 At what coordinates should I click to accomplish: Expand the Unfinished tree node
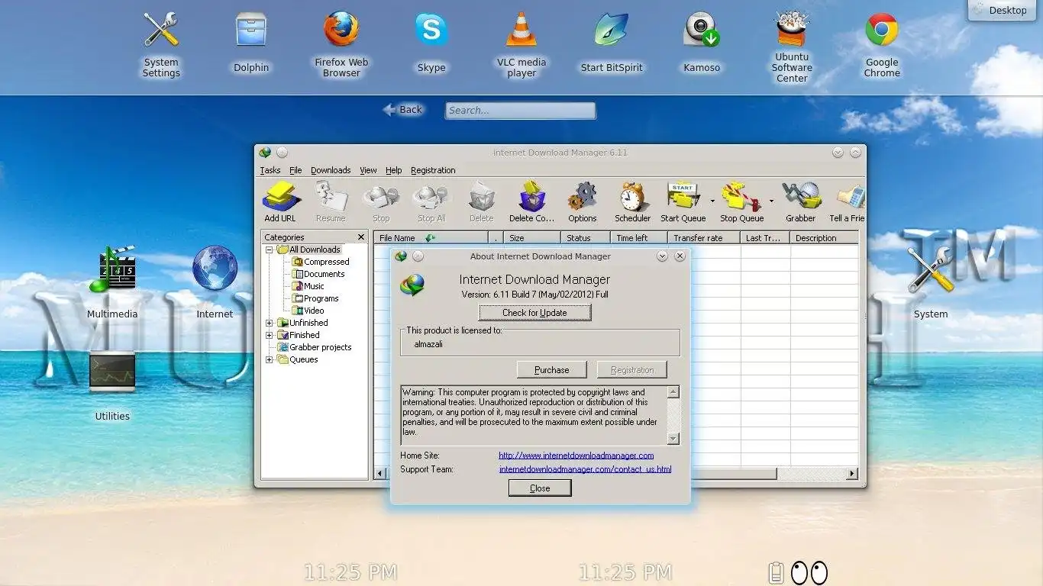tap(269, 323)
